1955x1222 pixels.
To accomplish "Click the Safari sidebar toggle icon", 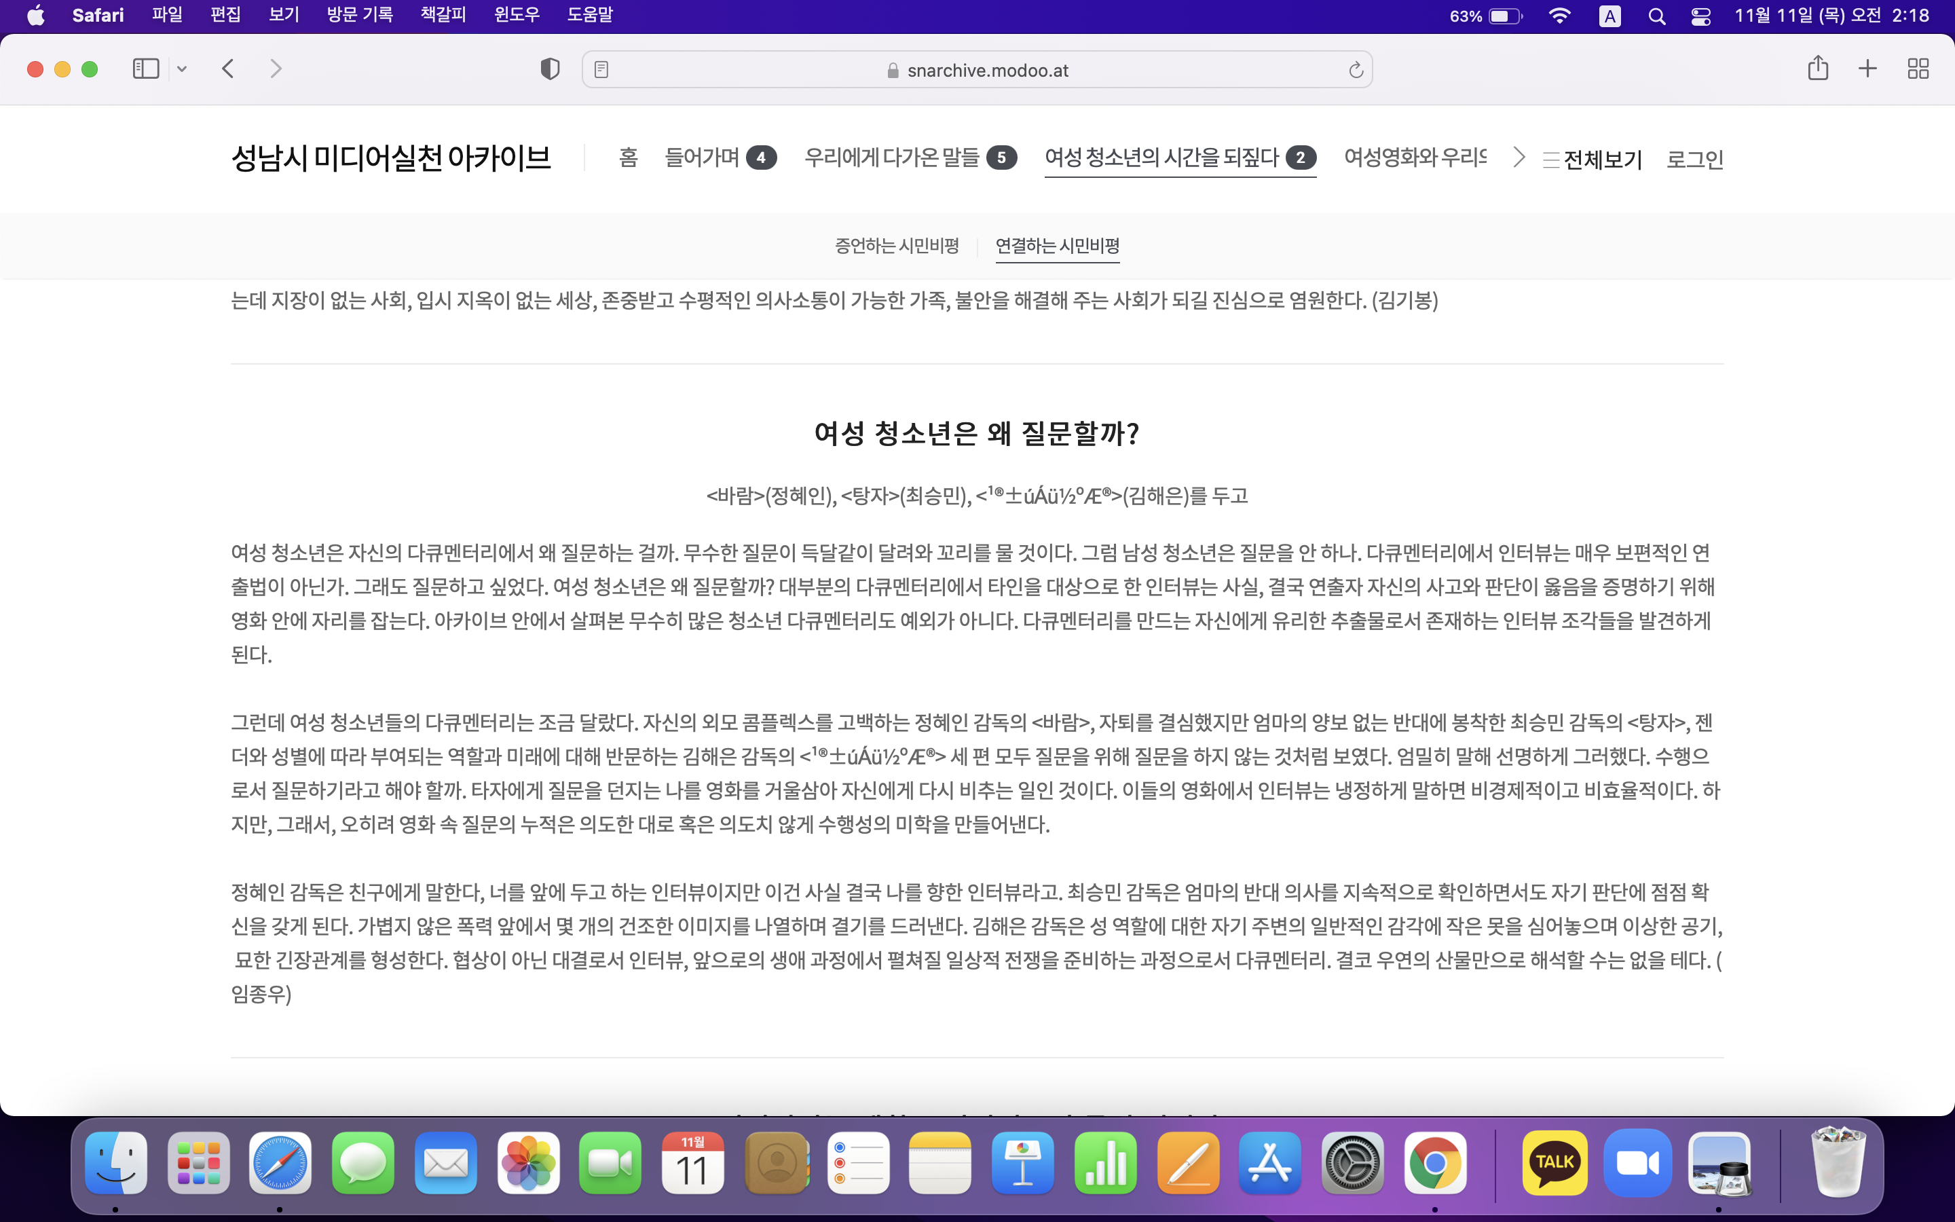I will [x=145, y=69].
